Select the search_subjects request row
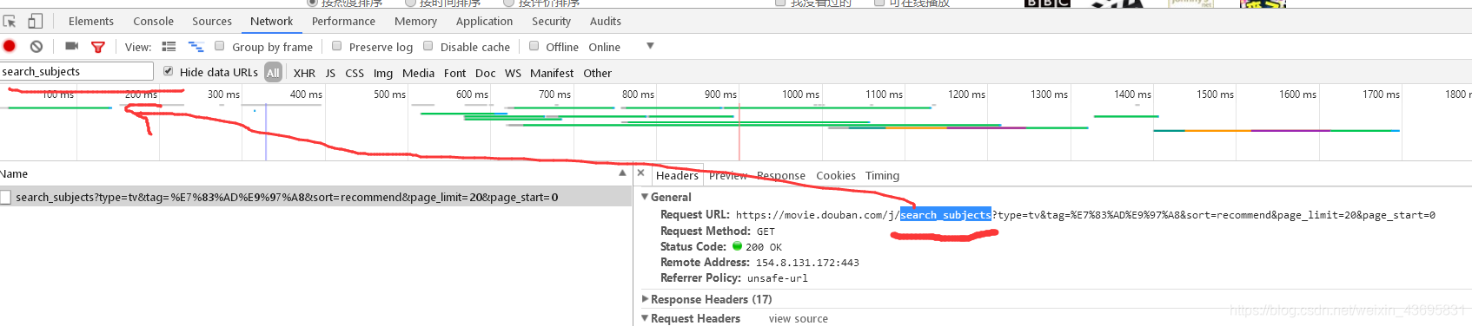 (315, 198)
